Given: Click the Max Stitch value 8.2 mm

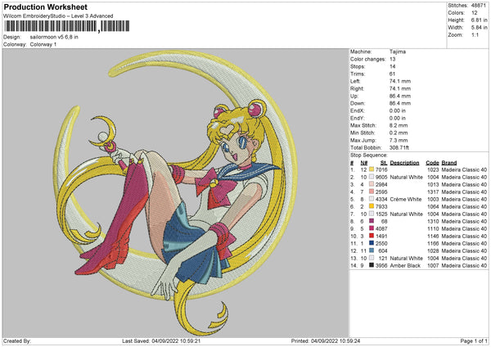Looking at the screenshot, I should tap(399, 125).
